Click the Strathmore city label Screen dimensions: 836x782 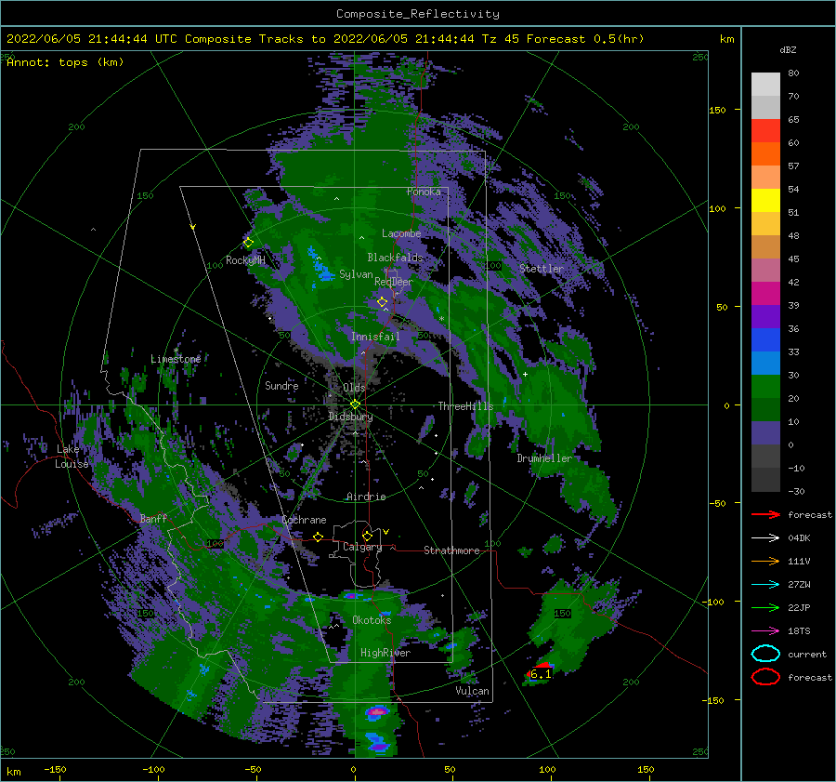pyautogui.click(x=451, y=550)
